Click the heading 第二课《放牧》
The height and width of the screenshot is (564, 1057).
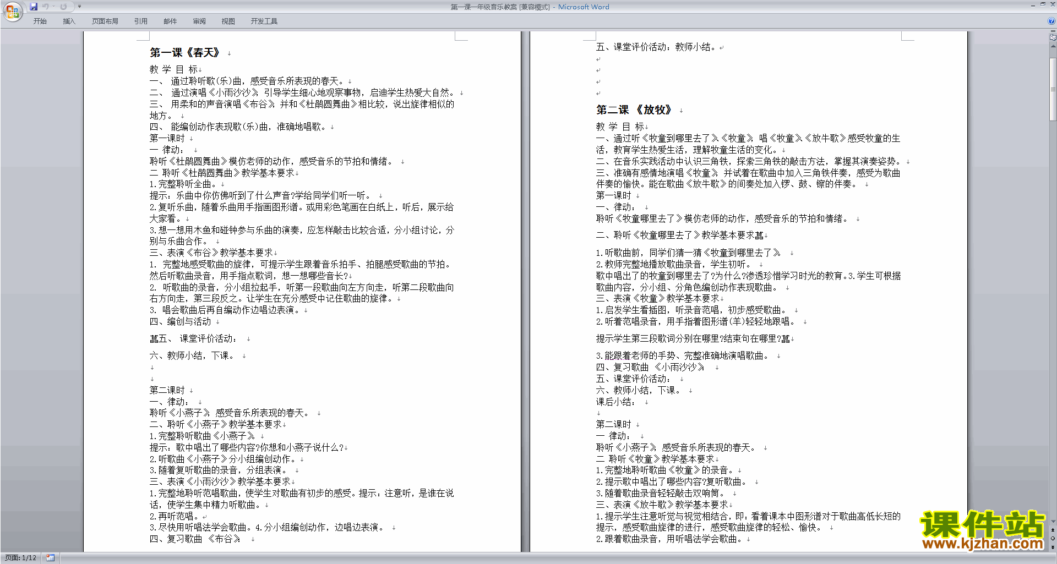tap(634, 110)
